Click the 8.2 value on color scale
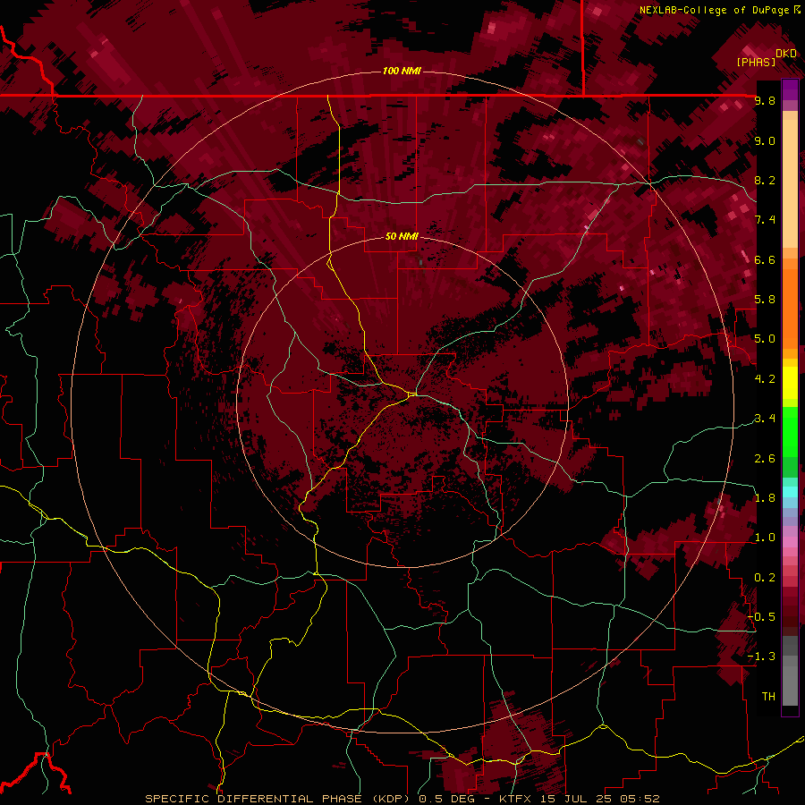The width and height of the screenshot is (805, 805). click(x=765, y=180)
